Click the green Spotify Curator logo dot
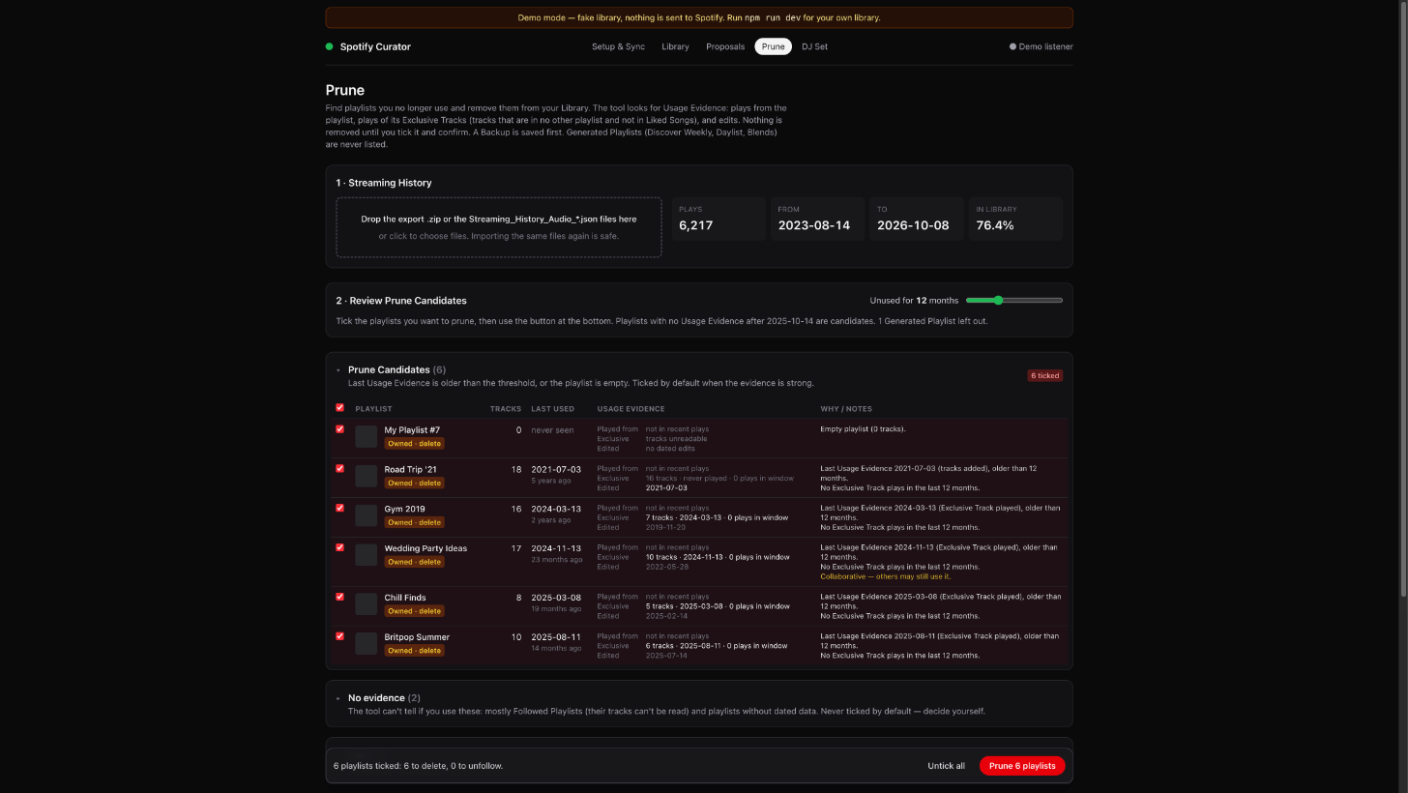 click(x=329, y=46)
